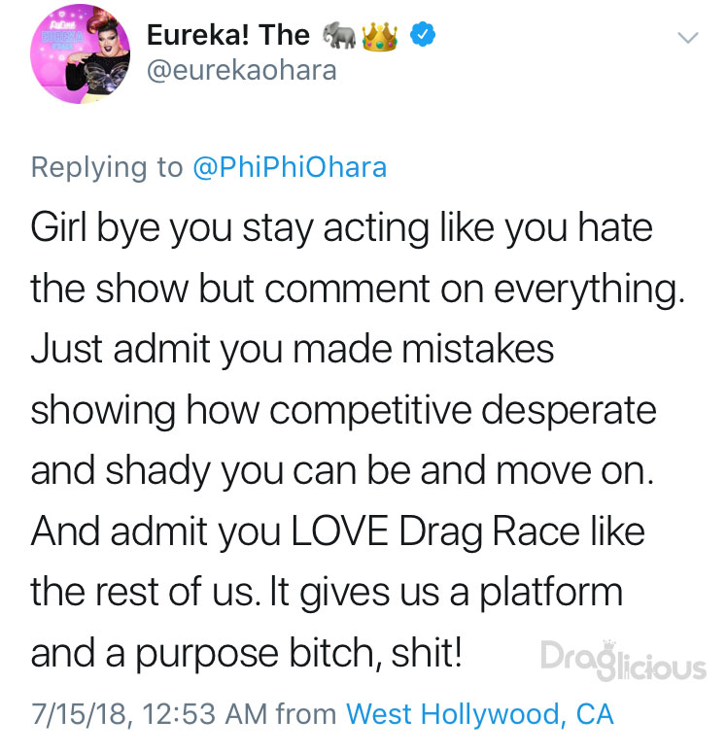Click the line "the show but comment on everything"
The height and width of the screenshot is (753, 727).
click(x=358, y=289)
